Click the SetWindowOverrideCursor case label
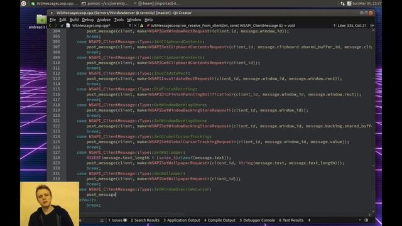Image resolution: width=402 pixels, height=226 pixels. pos(182,190)
